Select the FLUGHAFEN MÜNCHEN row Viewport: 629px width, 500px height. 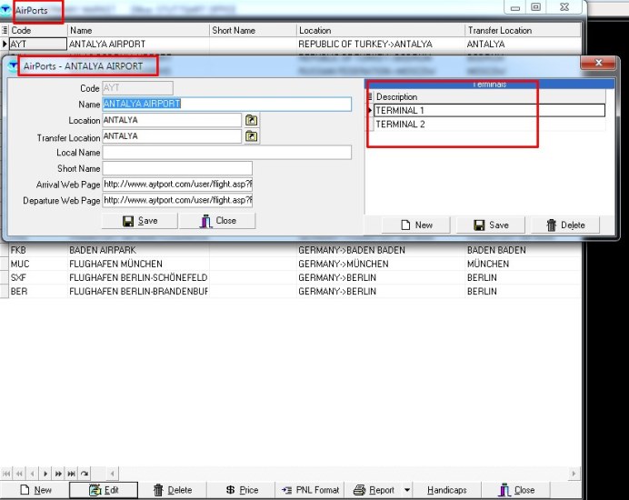click(136, 264)
